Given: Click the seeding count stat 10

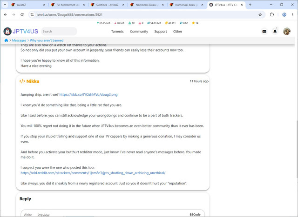Looking at the screenshot, I should click(x=131, y=23).
